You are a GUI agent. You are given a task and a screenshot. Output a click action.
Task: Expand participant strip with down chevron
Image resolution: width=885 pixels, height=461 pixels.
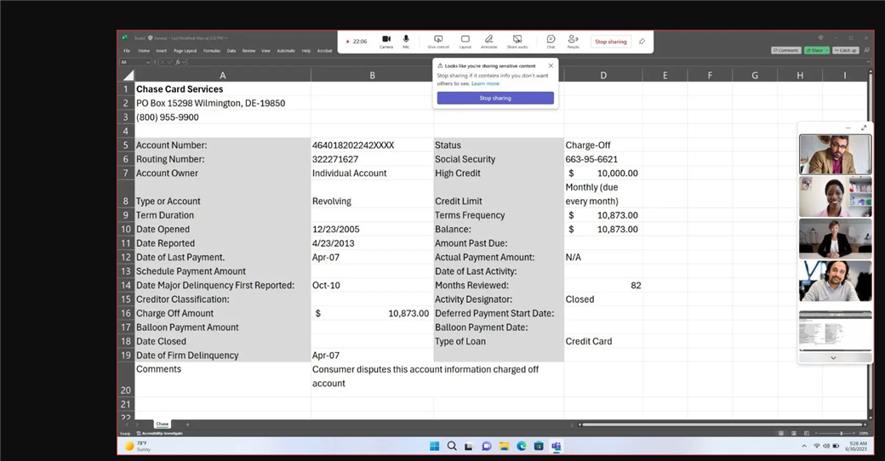click(x=833, y=358)
